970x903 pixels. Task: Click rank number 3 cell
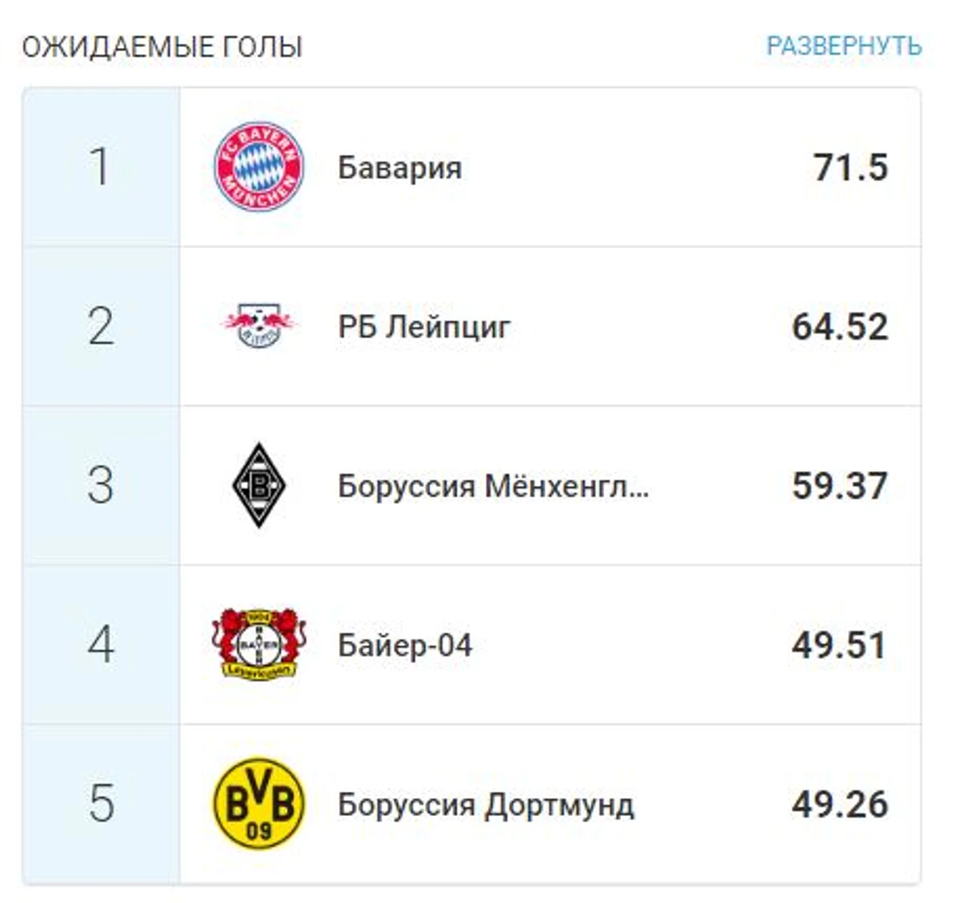[101, 485]
